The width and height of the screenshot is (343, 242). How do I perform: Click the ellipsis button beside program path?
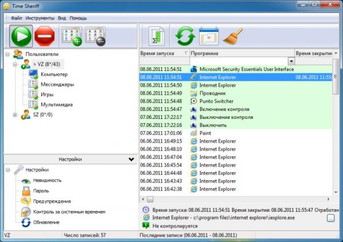click(x=331, y=218)
